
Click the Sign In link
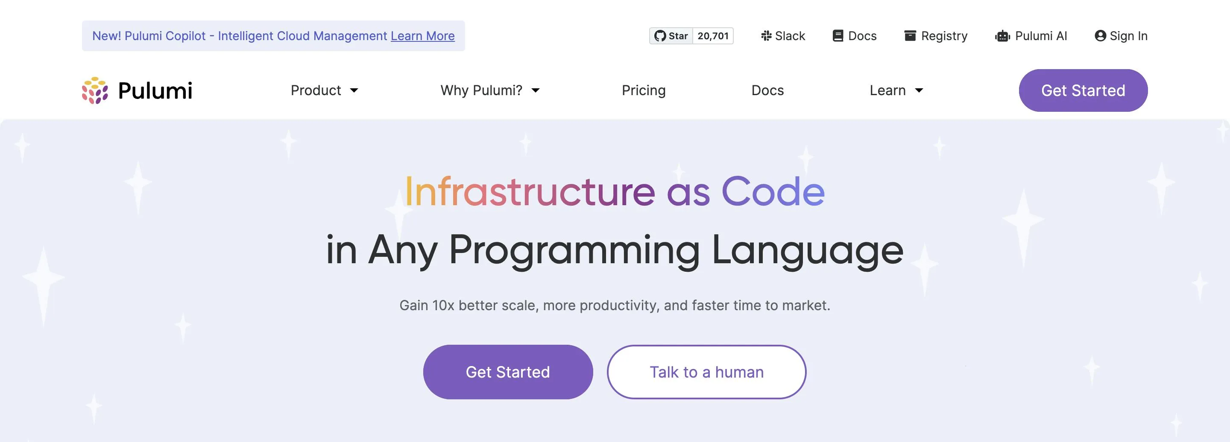click(x=1121, y=36)
